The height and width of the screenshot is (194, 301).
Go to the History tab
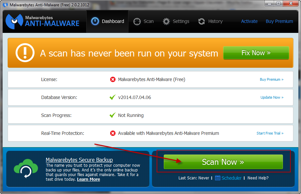[x=210, y=21]
